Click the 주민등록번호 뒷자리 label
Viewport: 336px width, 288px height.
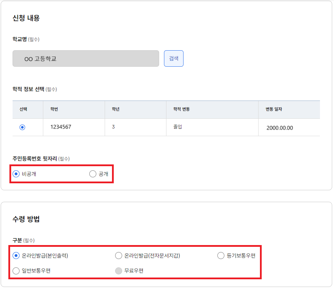(x=35, y=158)
